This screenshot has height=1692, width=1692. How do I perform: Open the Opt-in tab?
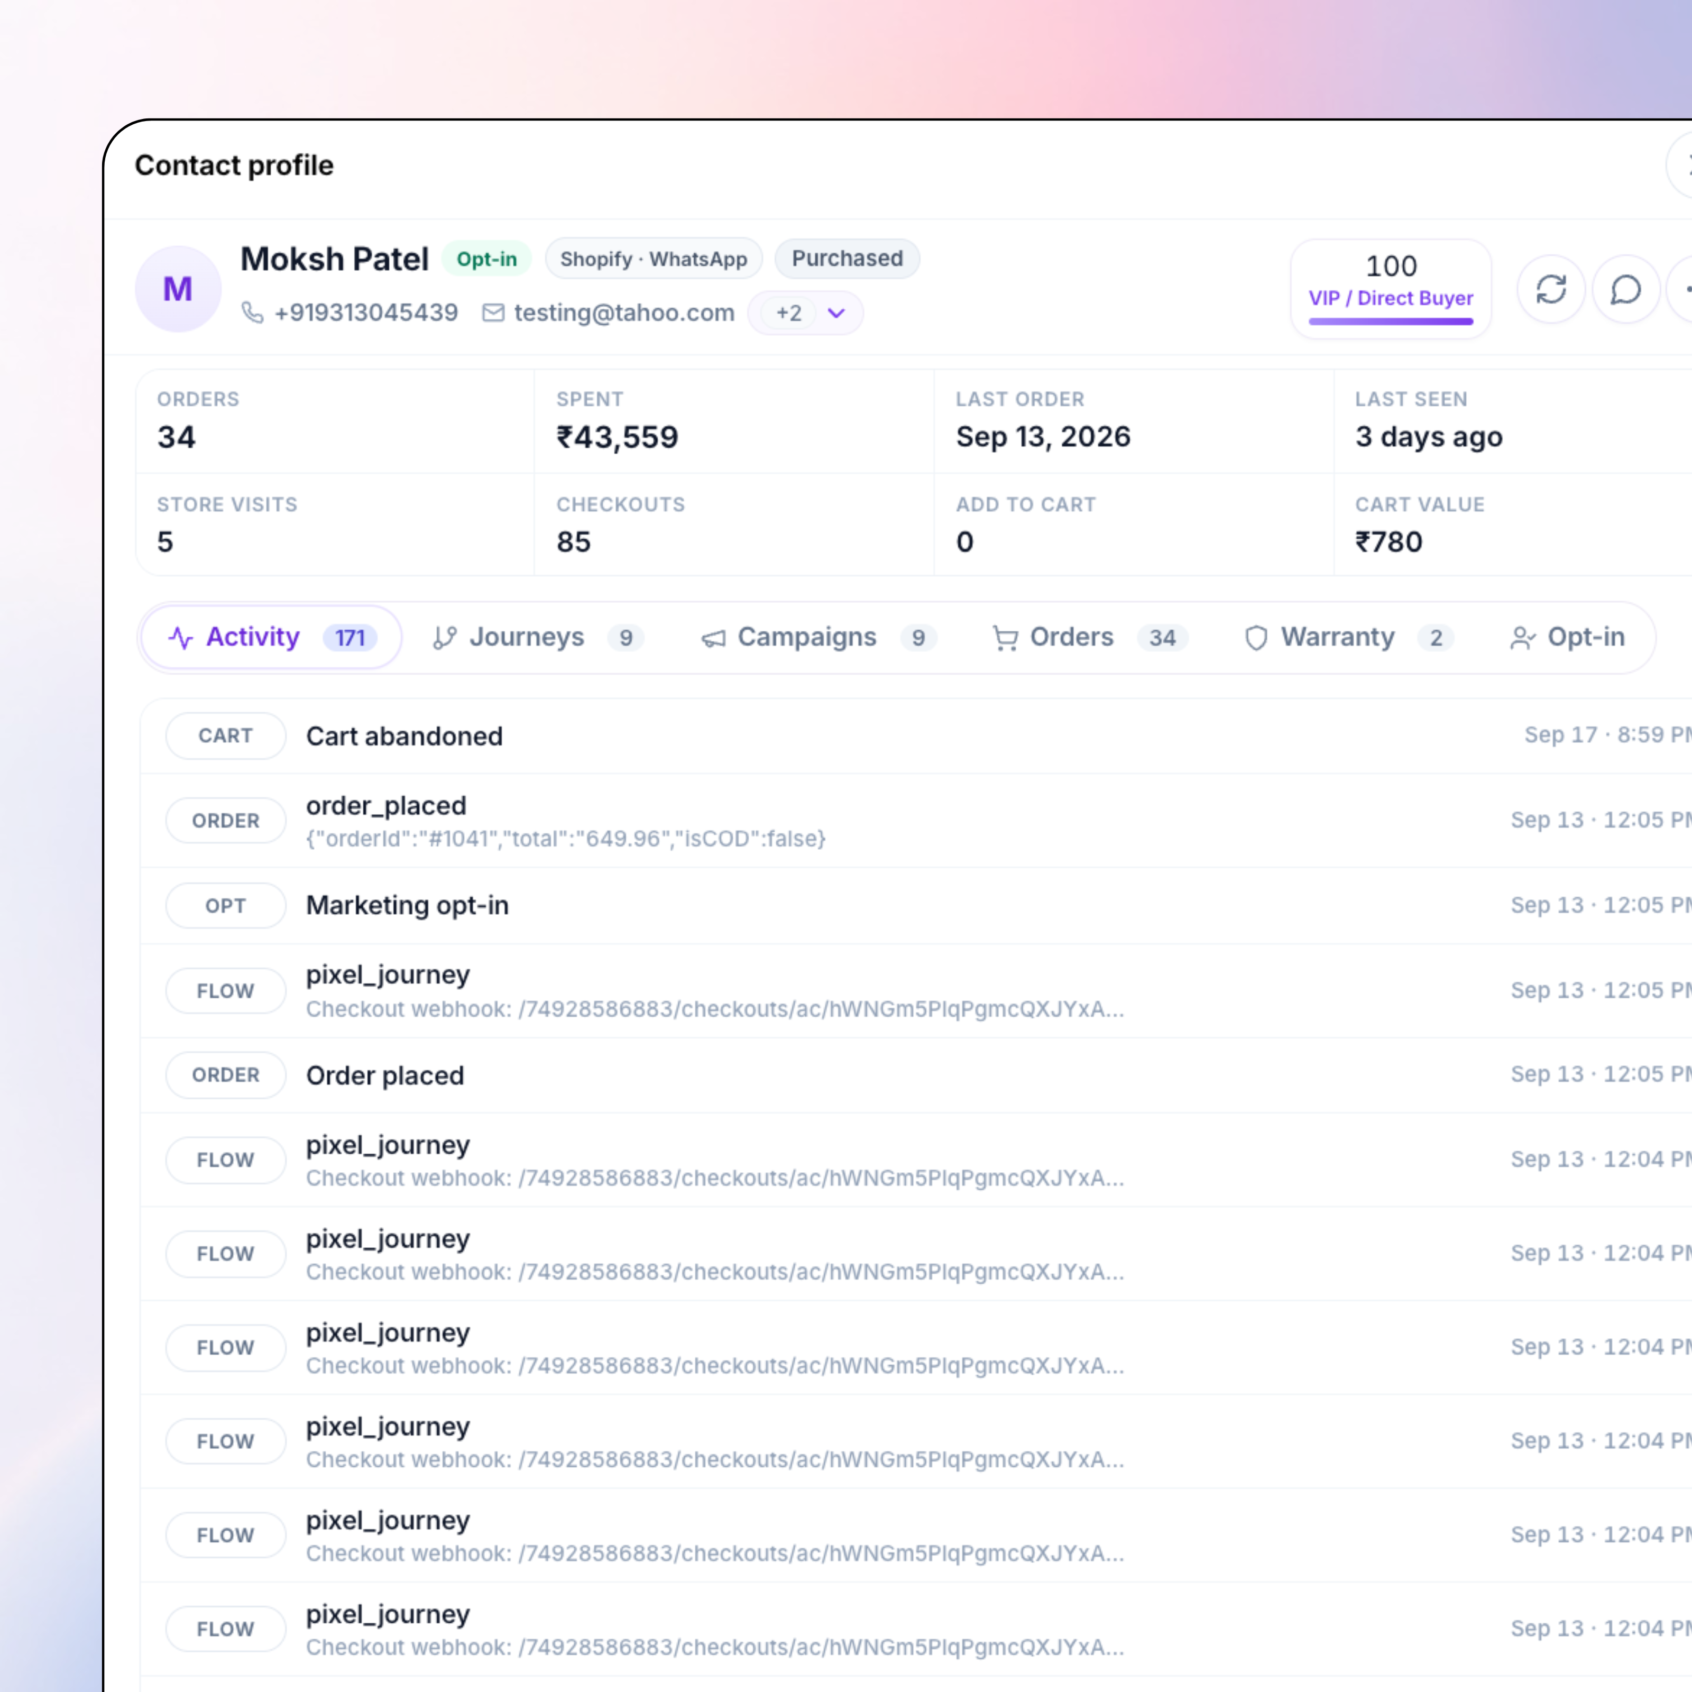point(1568,638)
